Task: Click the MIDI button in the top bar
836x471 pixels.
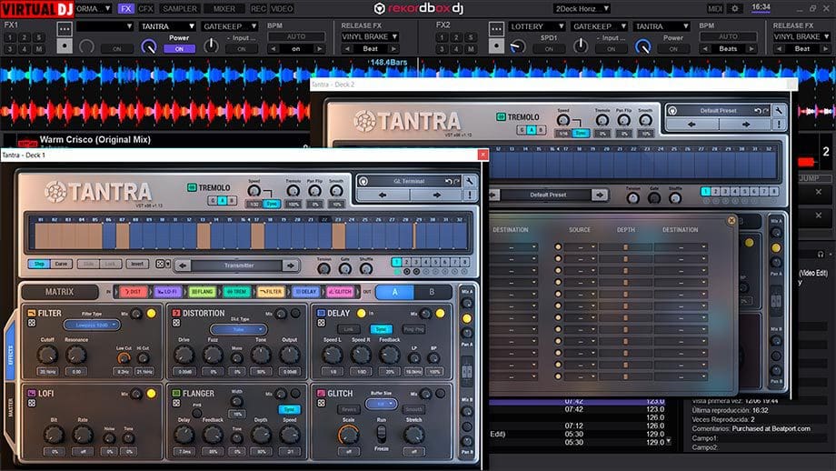Action: [x=715, y=8]
